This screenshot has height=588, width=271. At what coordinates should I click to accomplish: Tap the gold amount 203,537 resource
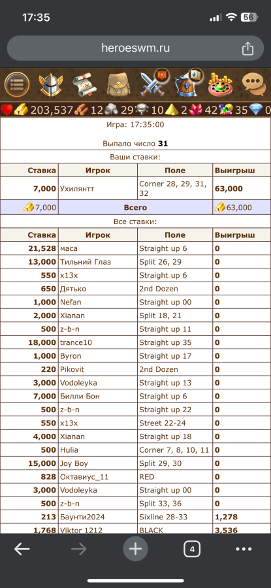point(52,110)
